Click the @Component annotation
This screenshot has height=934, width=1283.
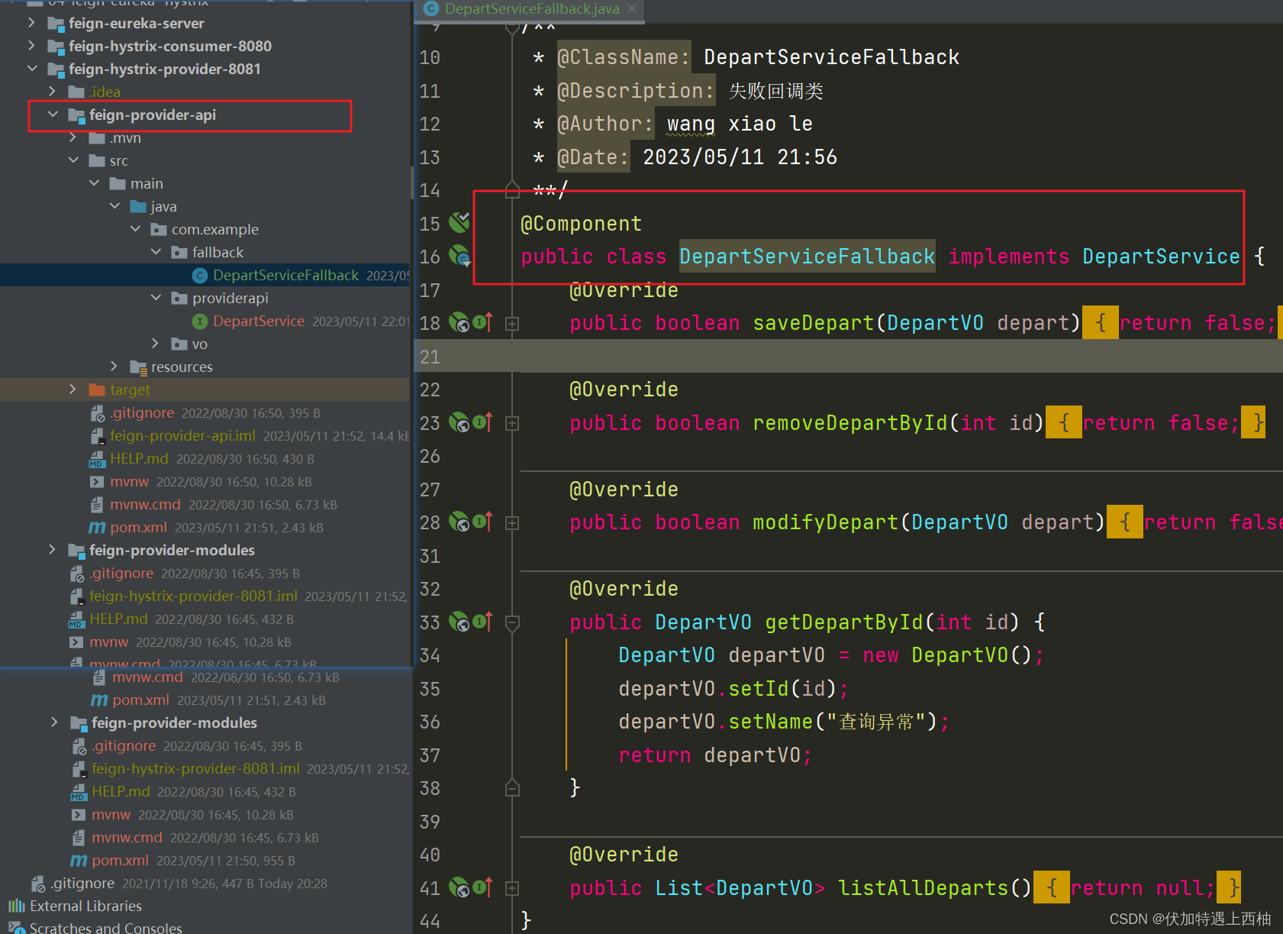point(581,224)
